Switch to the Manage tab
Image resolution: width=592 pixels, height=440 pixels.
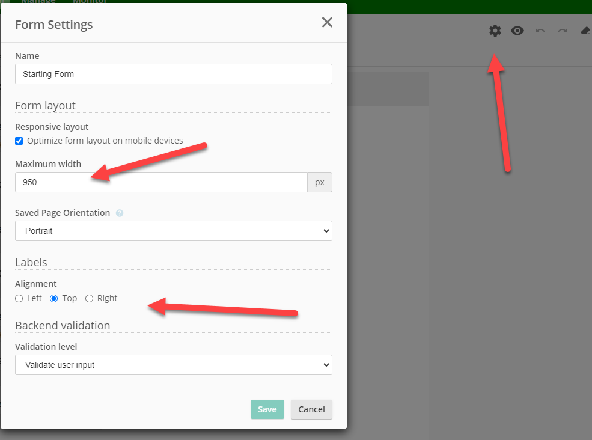pos(38,2)
